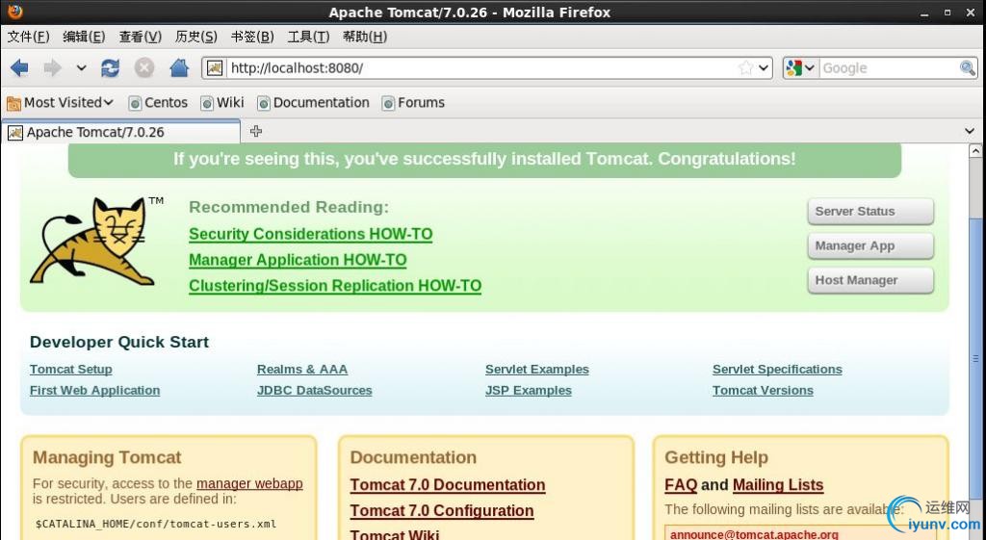Open the Most Visited bookmarks folder

pyautogui.click(x=61, y=102)
